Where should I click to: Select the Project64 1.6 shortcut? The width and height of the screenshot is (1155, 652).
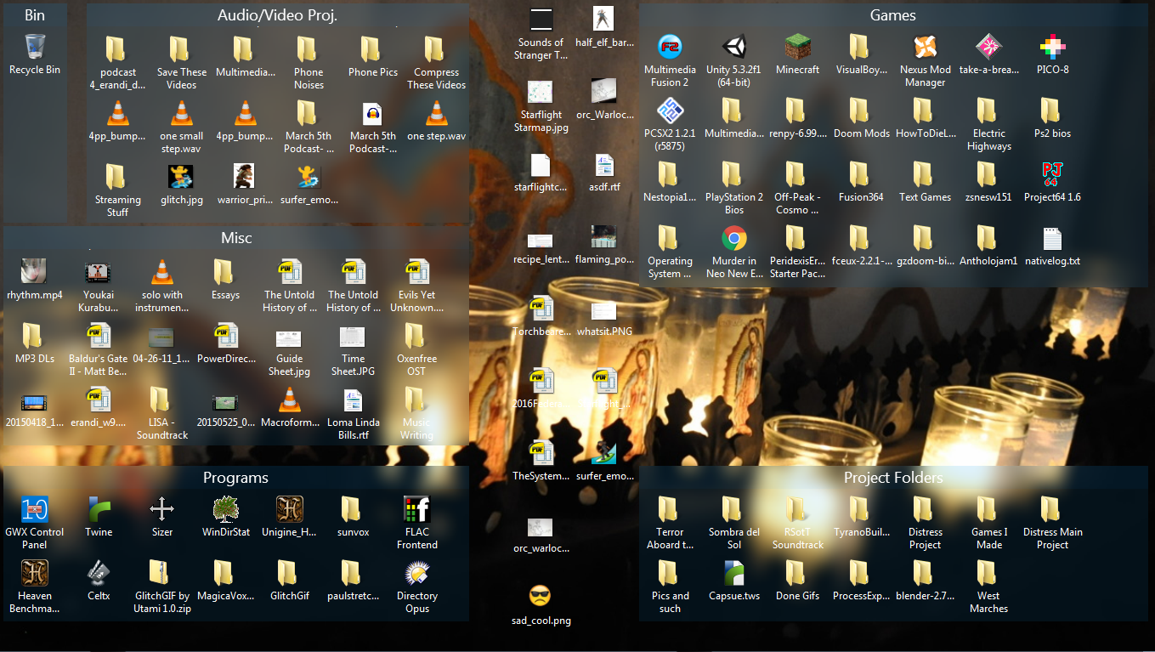pyautogui.click(x=1052, y=175)
